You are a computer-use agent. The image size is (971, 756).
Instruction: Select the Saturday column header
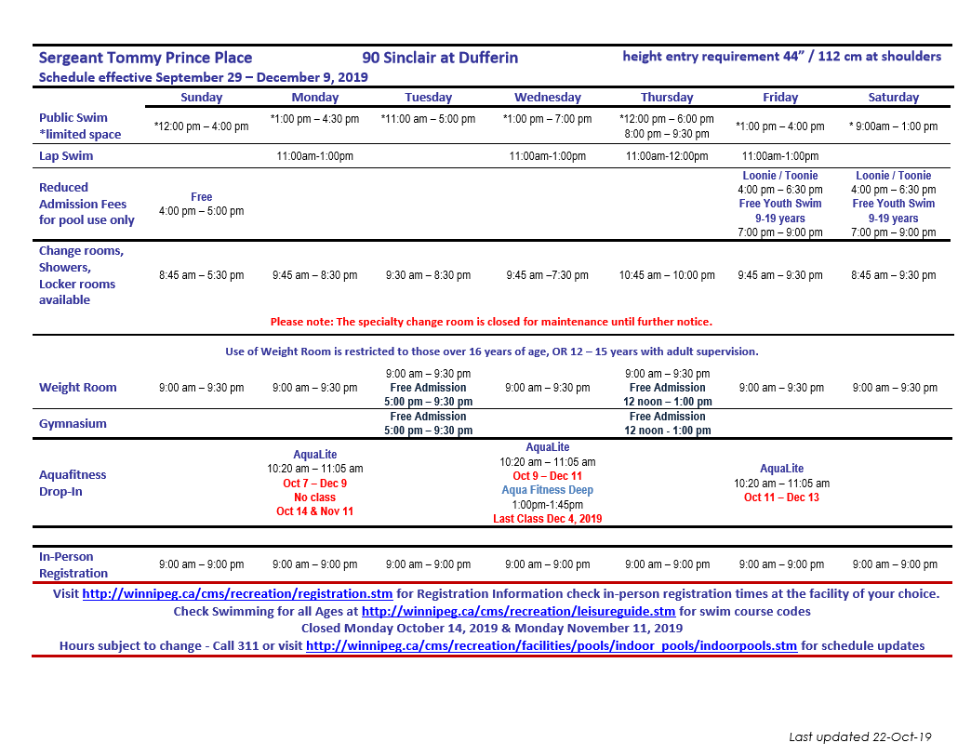click(x=893, y=97)
